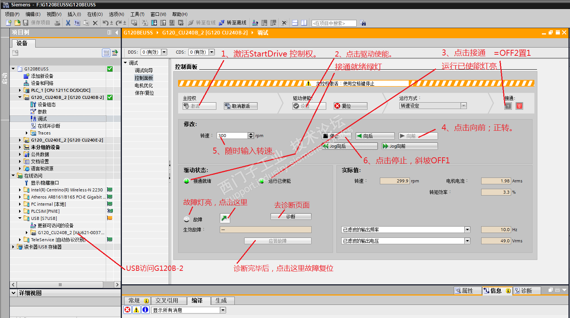Open 在线并诊断 in the project tree

pyautogui.click(x=49, y=126)
